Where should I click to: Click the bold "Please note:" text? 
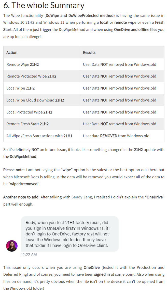14,170
